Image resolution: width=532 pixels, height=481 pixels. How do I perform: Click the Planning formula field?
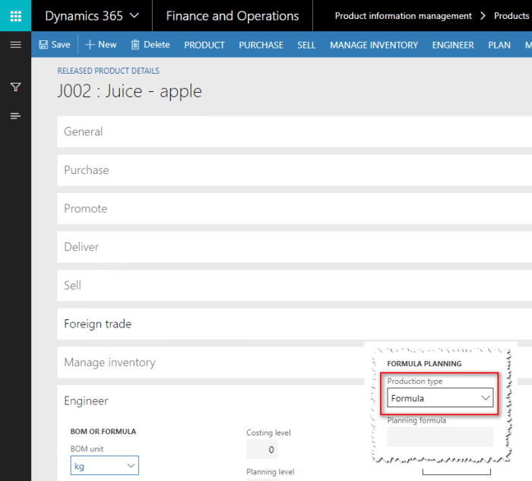[x=440, y=437]
